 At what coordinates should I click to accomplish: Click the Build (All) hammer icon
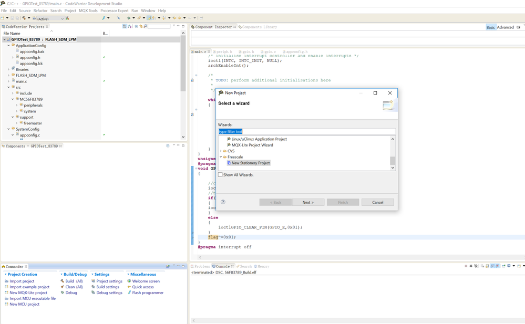63,281
